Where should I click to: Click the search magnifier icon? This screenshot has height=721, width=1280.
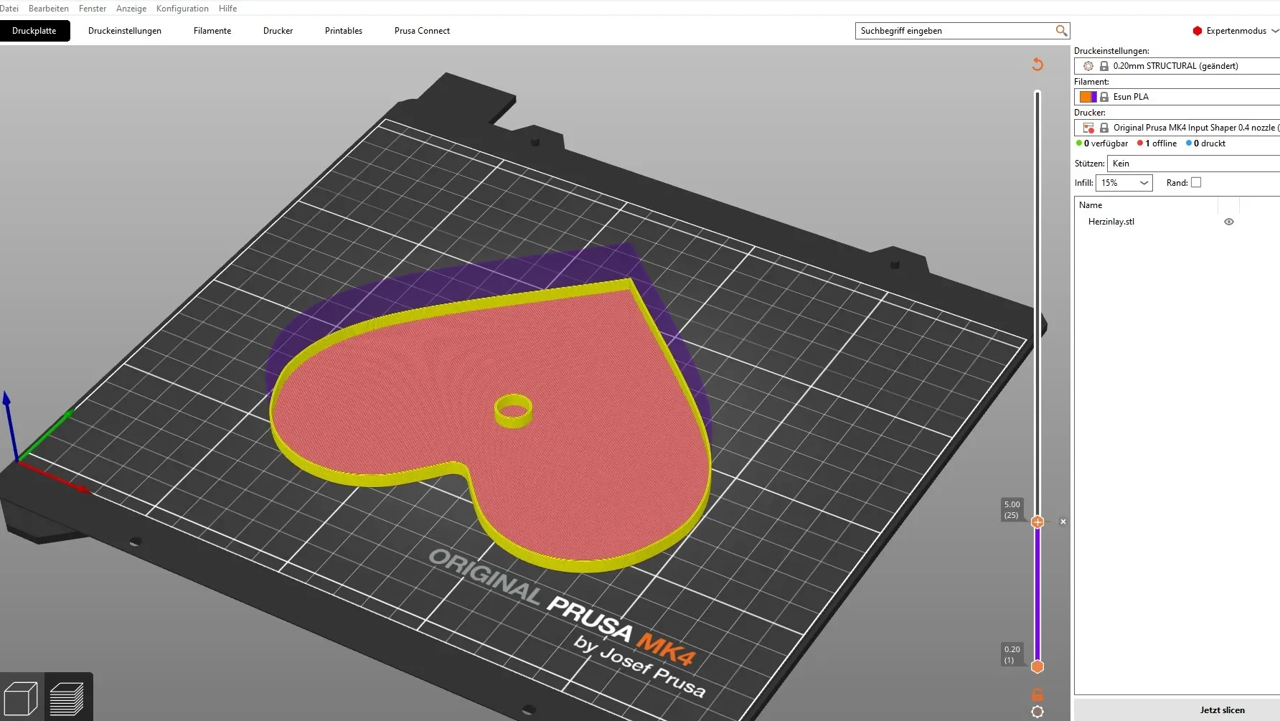click(x=1061, y=31)
